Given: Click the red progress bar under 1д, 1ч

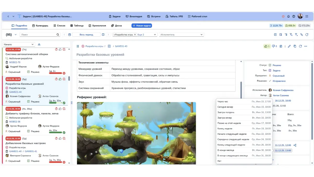Looking at the screenshot, I should point(55,73).
